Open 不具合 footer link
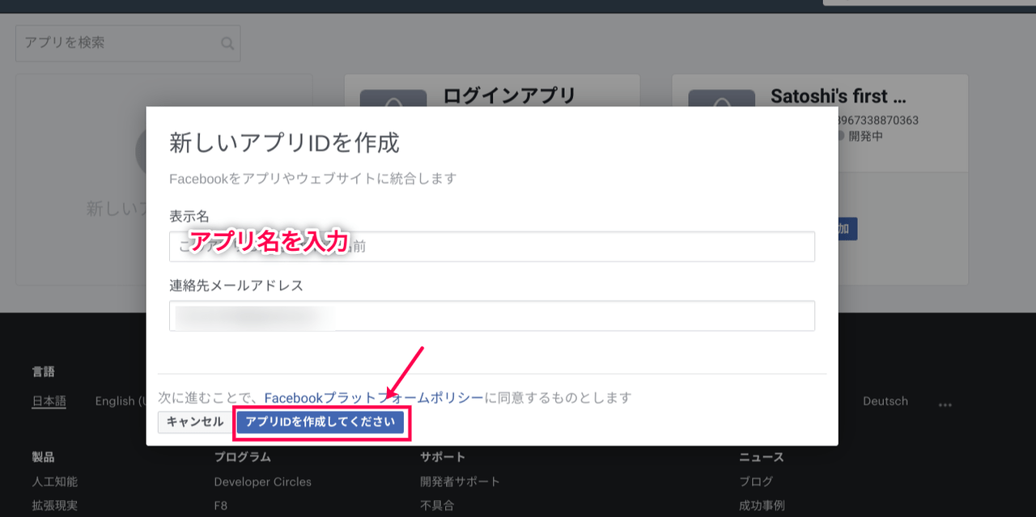The height and width of the screenshot is (517, 1036). [x=437, y=506]
